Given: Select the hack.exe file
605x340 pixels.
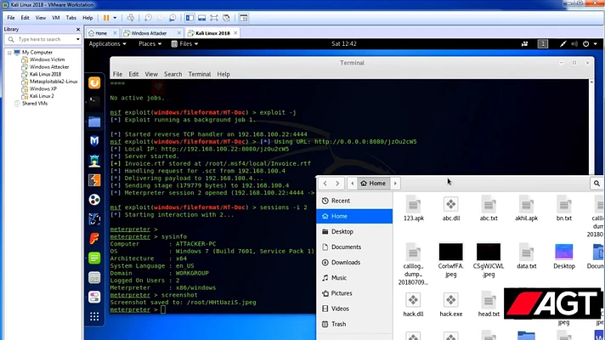Looking at the screenshot, I should tap(450, 304).
